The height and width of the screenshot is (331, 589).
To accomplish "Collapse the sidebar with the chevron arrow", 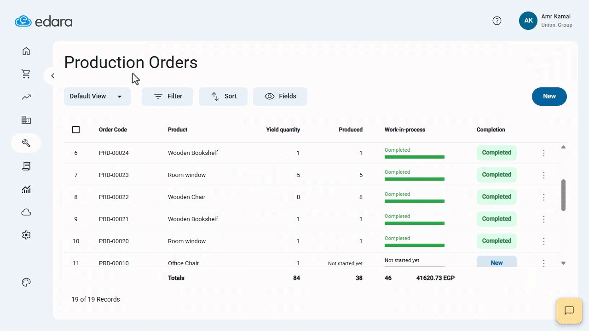I will [x=52, y=76].
